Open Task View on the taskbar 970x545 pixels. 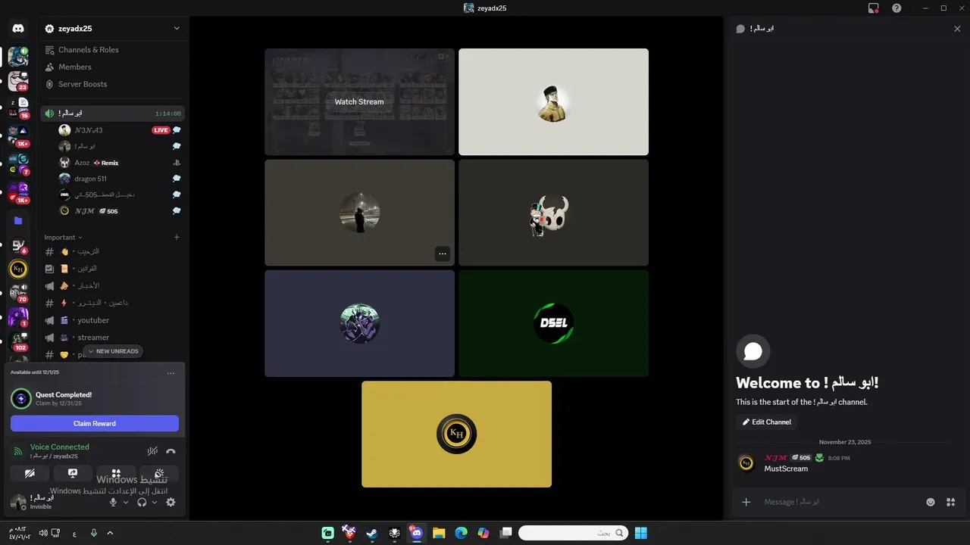tap(505, 533)
